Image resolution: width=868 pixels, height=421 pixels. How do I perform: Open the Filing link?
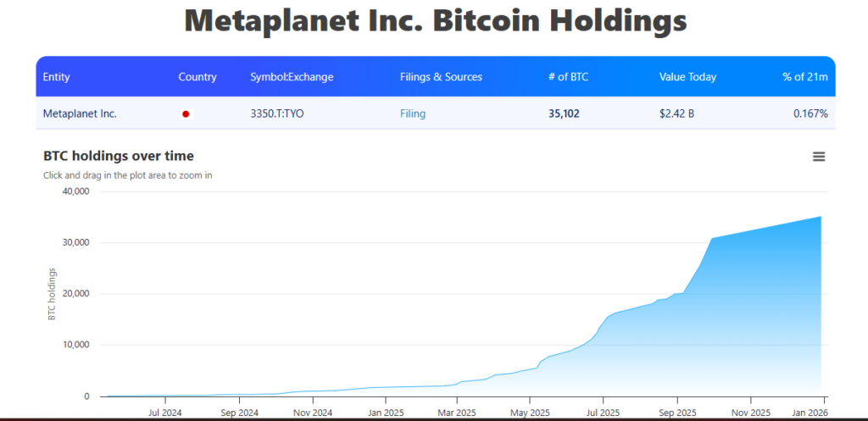[413, 114]
